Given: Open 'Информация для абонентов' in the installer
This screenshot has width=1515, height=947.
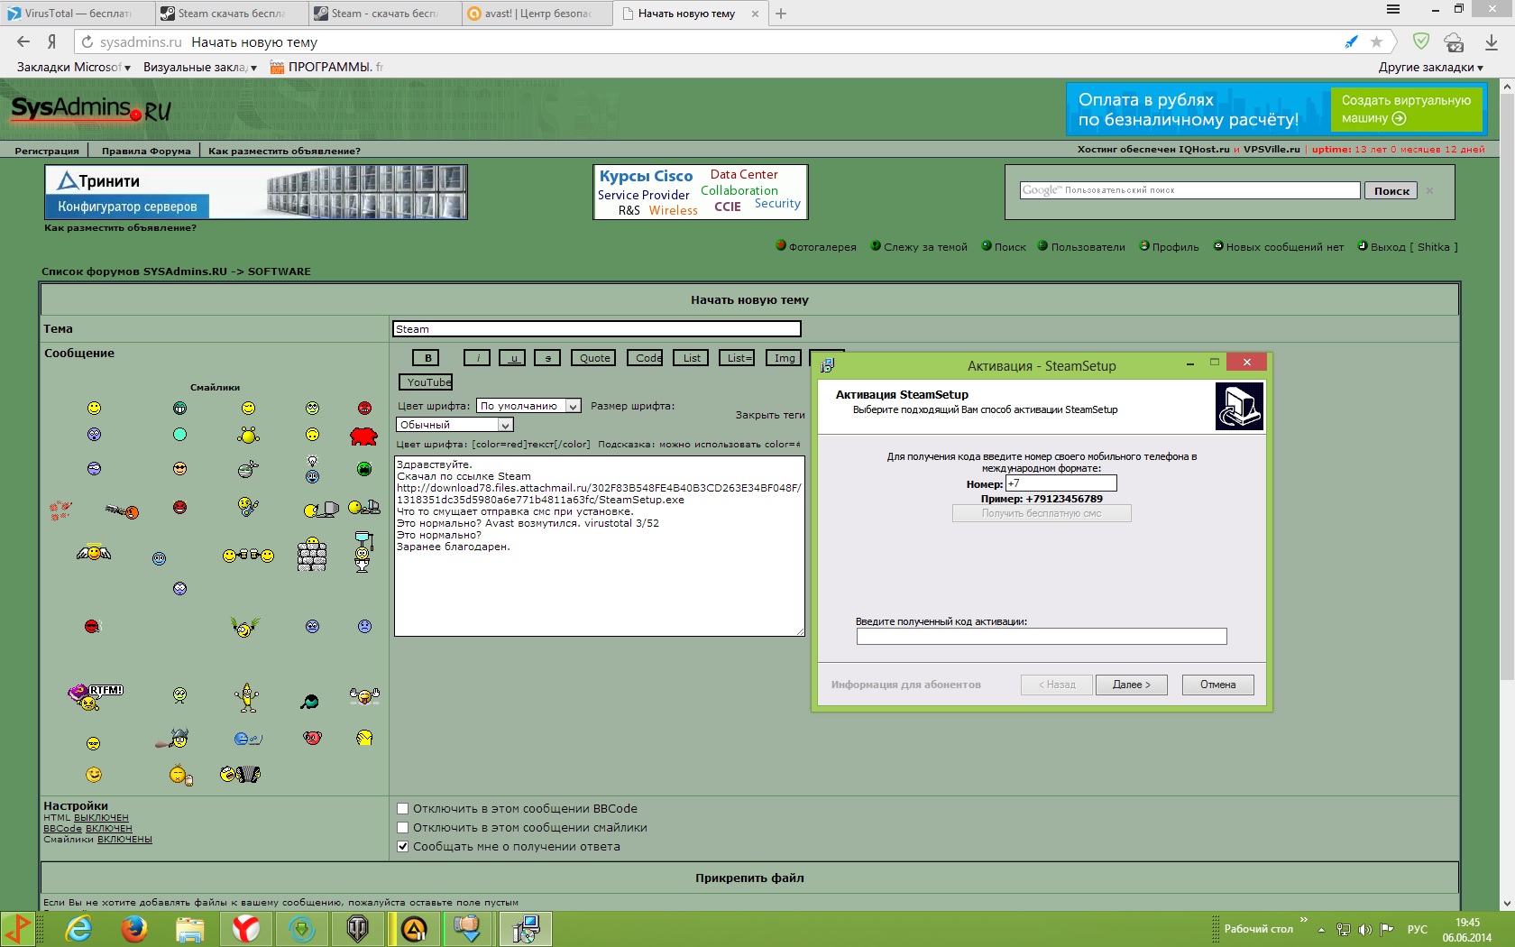Looking at the screenshot, I should point(905,685).
